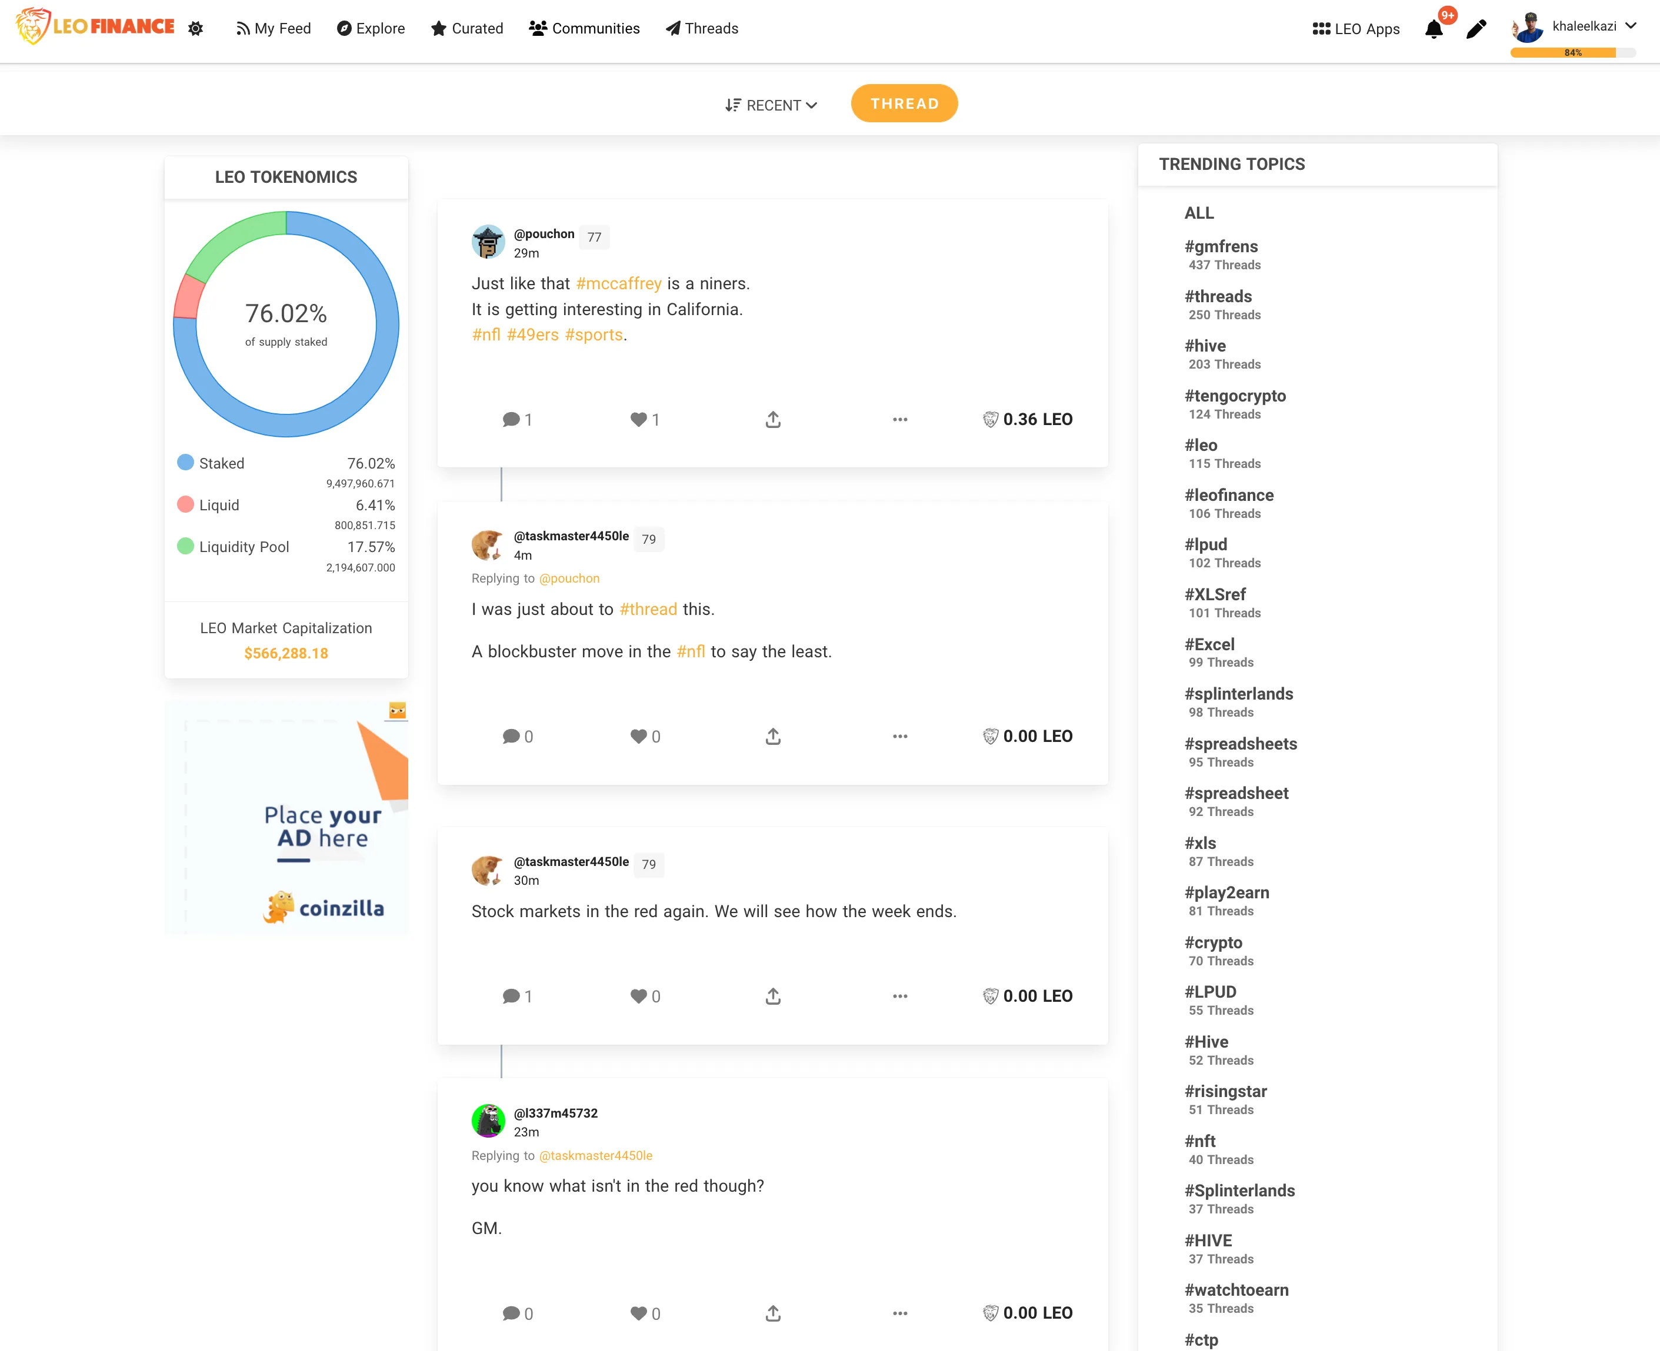Click the #49ers hashtag
This screenshot has width=1660, height=1351.
coord(532,335)
